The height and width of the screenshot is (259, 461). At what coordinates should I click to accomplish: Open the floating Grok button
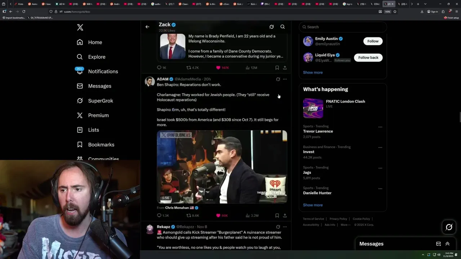click(x=449, y=227)
